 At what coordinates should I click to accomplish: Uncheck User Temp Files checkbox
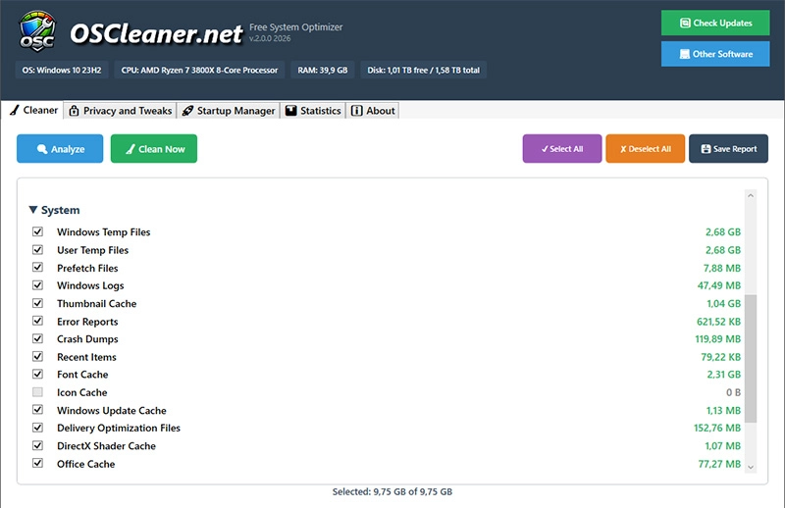point(37,250)
